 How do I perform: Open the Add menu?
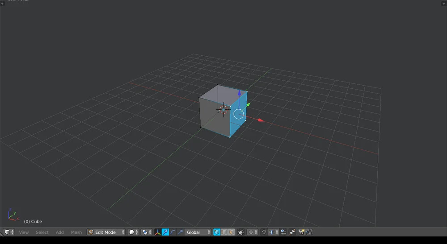click(x=59, y=232)
